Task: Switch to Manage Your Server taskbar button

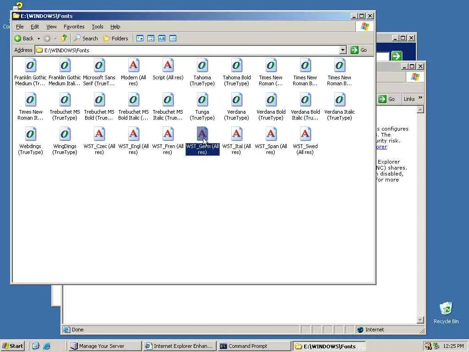Action: [105, 346]
